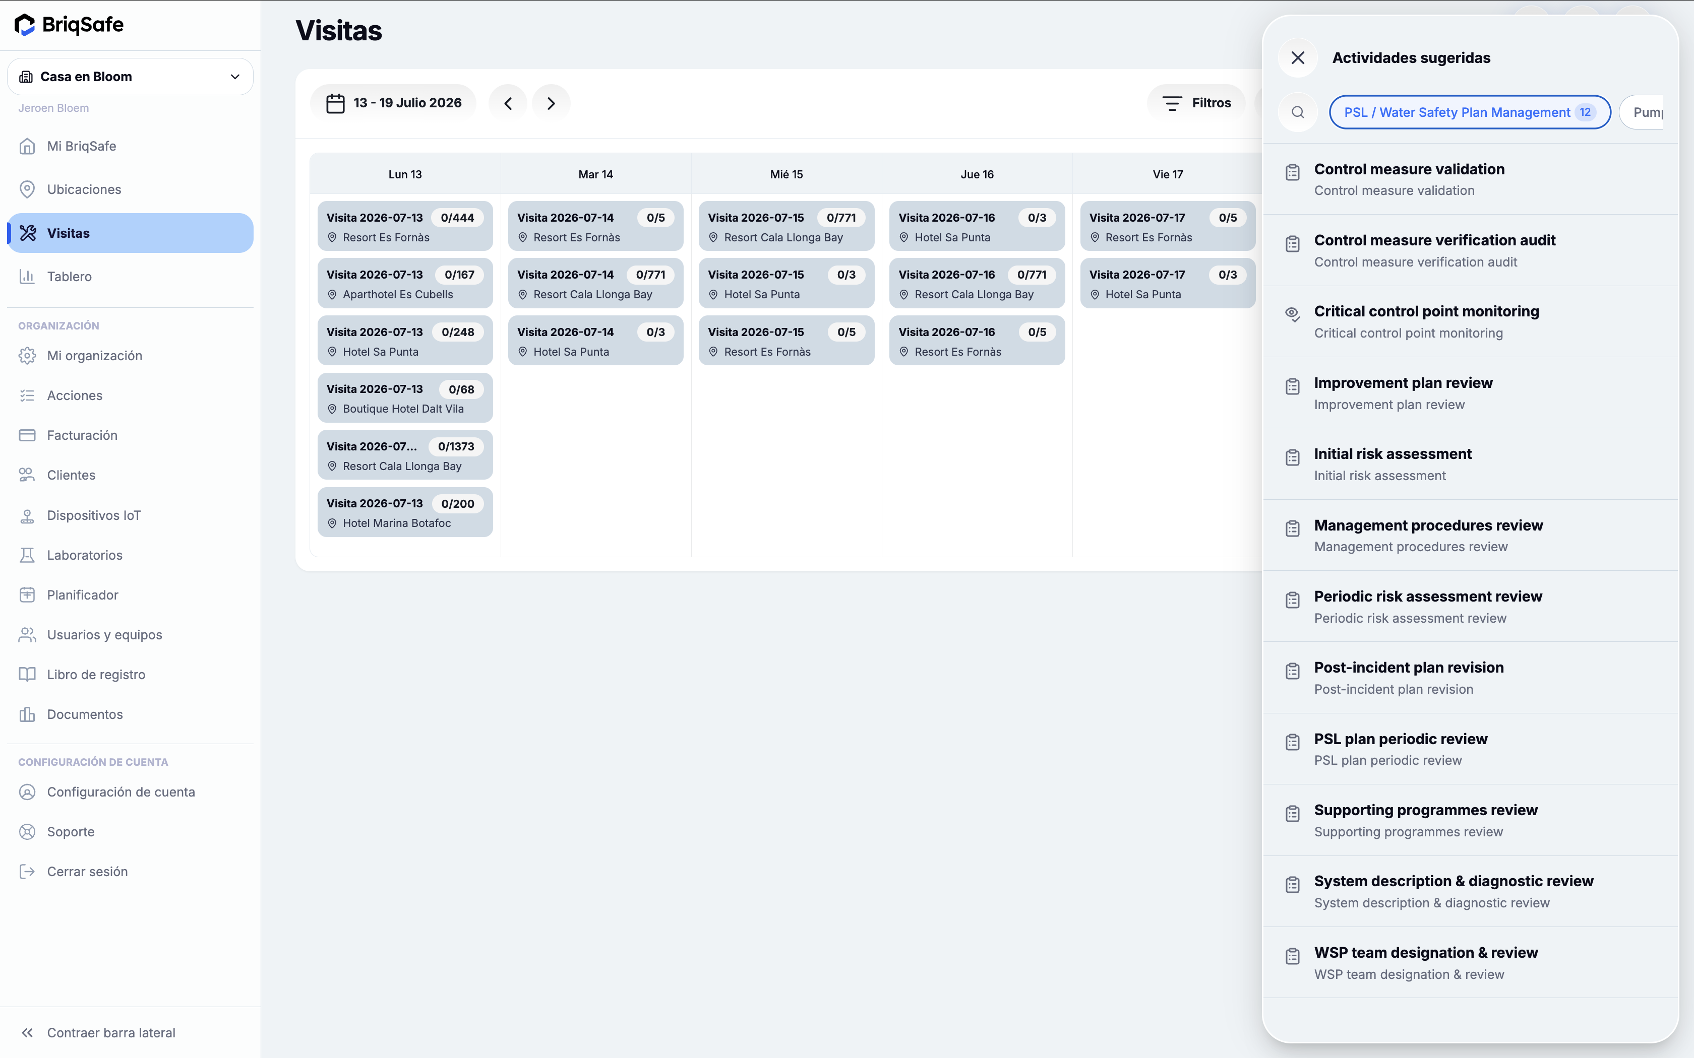Image resolution: width=1694 pixels, height=1058 pixels.
Task: Select the Management procedures review activity
Action: pos(1471,535)
